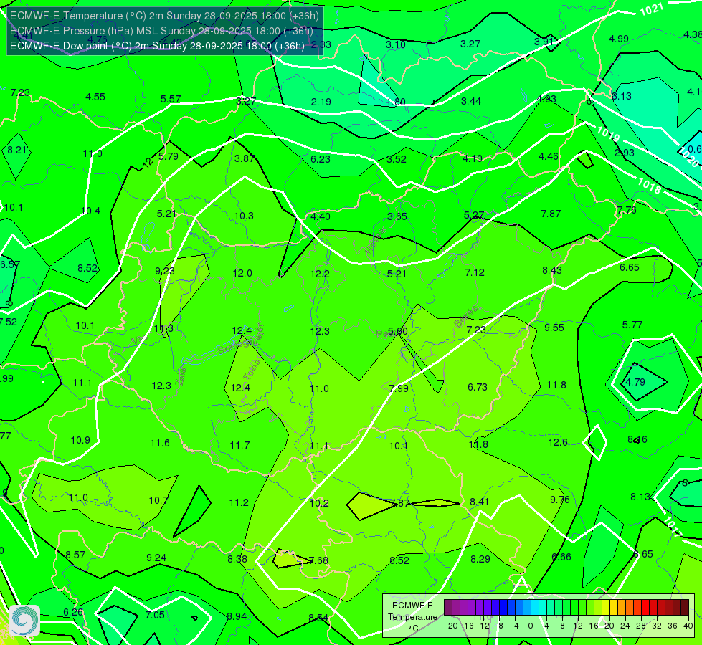
Task: Click the dew point value 3.44
Action: 471,101
